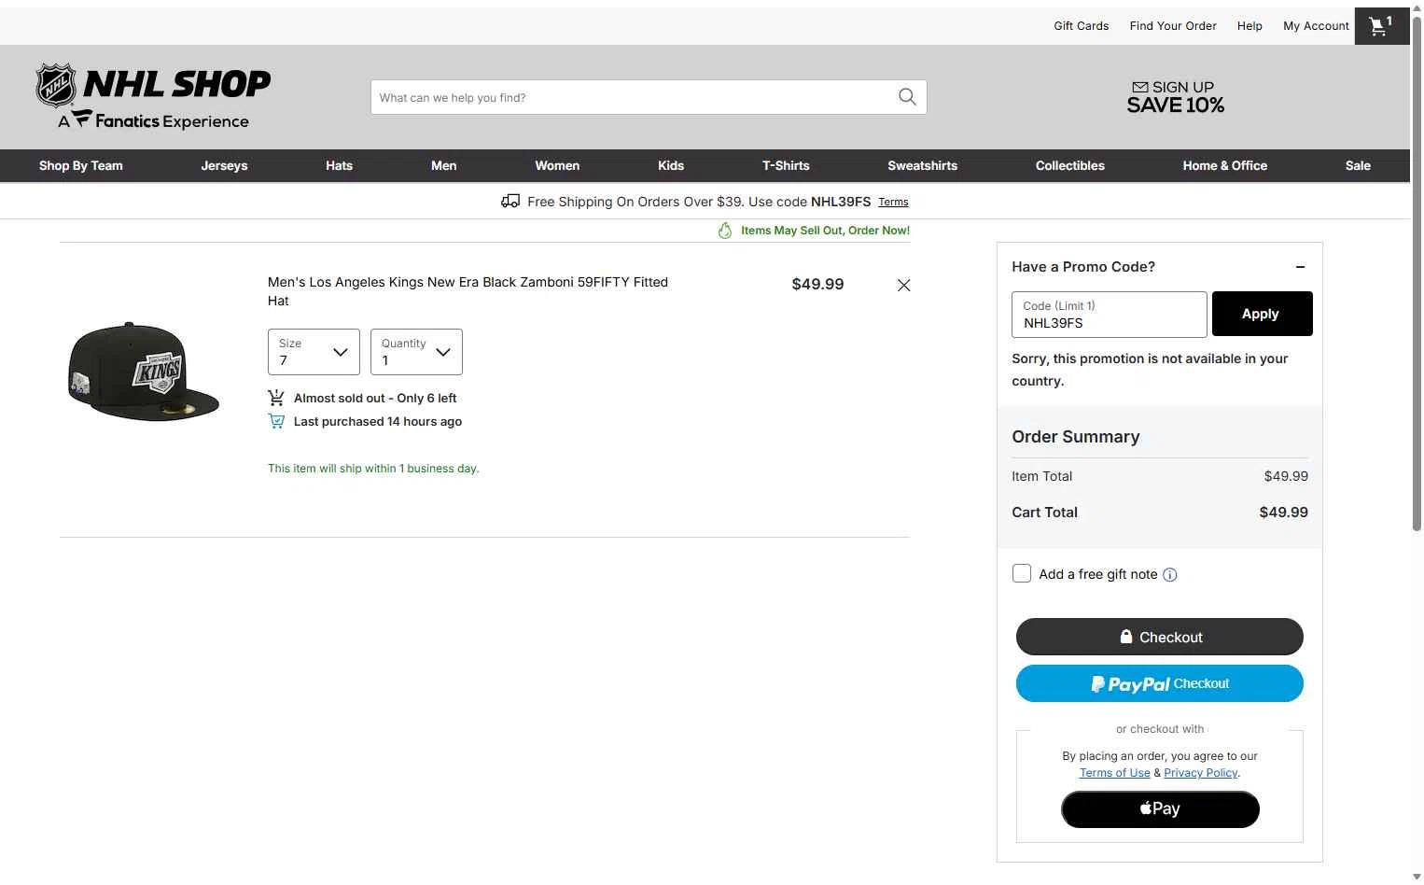1424x885 pixels.
Task: Open the Kings hat product thumbnail
Action: pos(144,372)
